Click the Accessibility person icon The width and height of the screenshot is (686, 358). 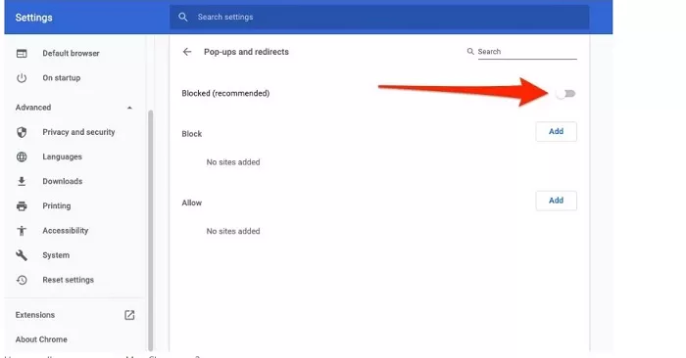pyautogui.click(x=22, y=231)
